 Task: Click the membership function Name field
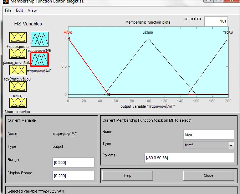(x=209, y=135)
